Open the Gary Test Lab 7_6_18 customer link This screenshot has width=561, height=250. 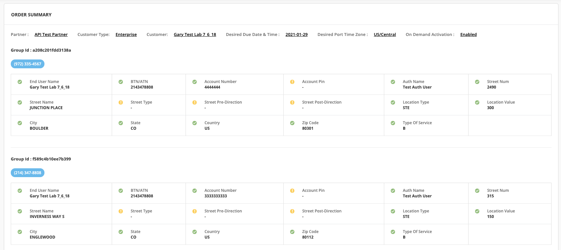(x=195, y=34)
